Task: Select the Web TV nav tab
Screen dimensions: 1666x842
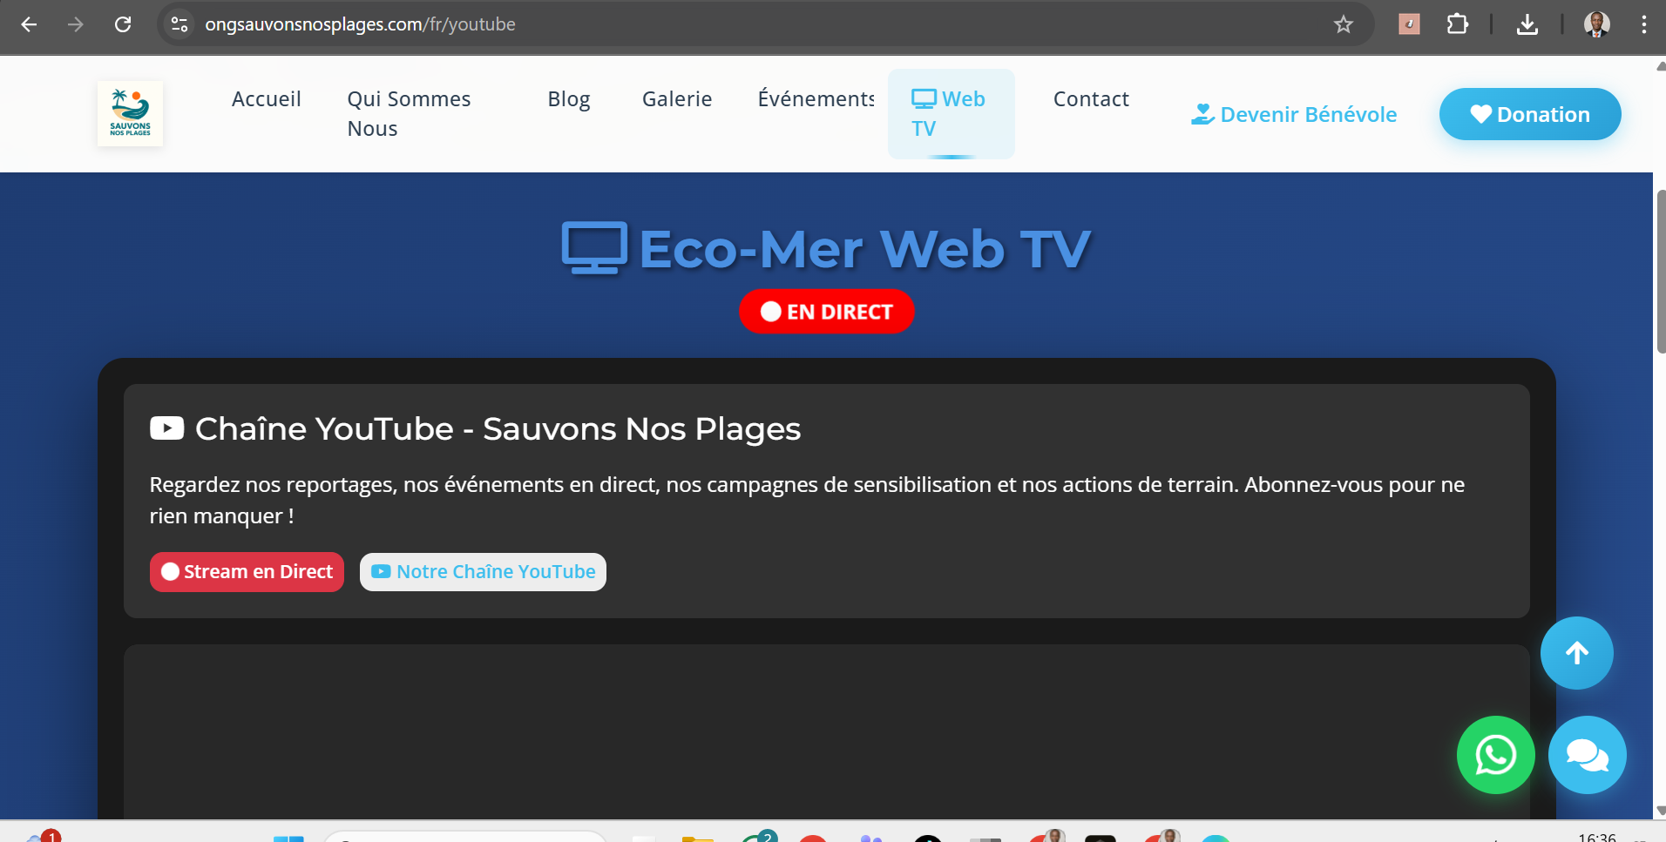Action: (x=949, y=113)
